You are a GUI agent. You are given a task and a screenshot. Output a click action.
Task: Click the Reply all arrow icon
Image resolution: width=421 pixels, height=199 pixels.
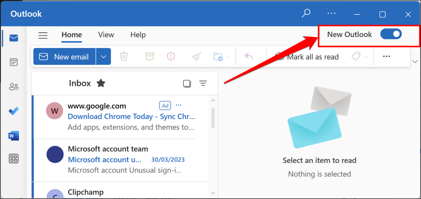[x=249, y=56]
